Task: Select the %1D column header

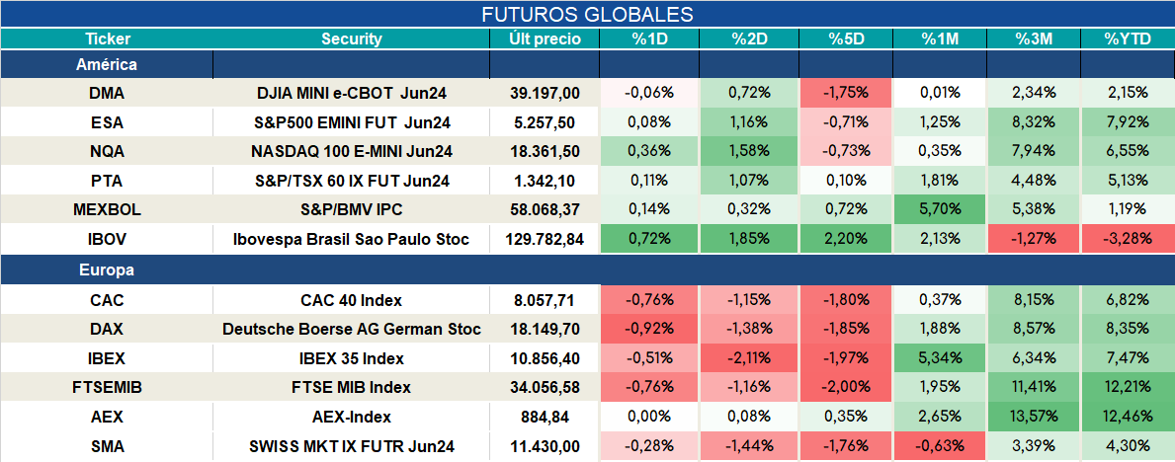Action: [649, 39]
